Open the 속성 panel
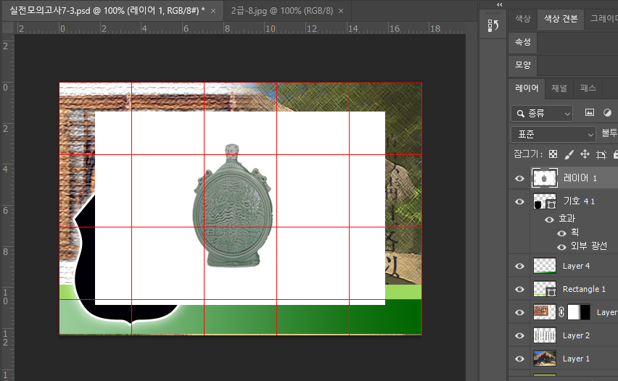This screenshot has height=381, width=618. click(x=523, y=42)
